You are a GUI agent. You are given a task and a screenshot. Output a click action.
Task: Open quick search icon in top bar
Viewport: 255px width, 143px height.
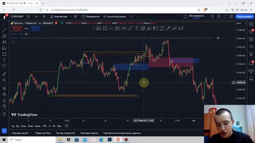point(212,17)
